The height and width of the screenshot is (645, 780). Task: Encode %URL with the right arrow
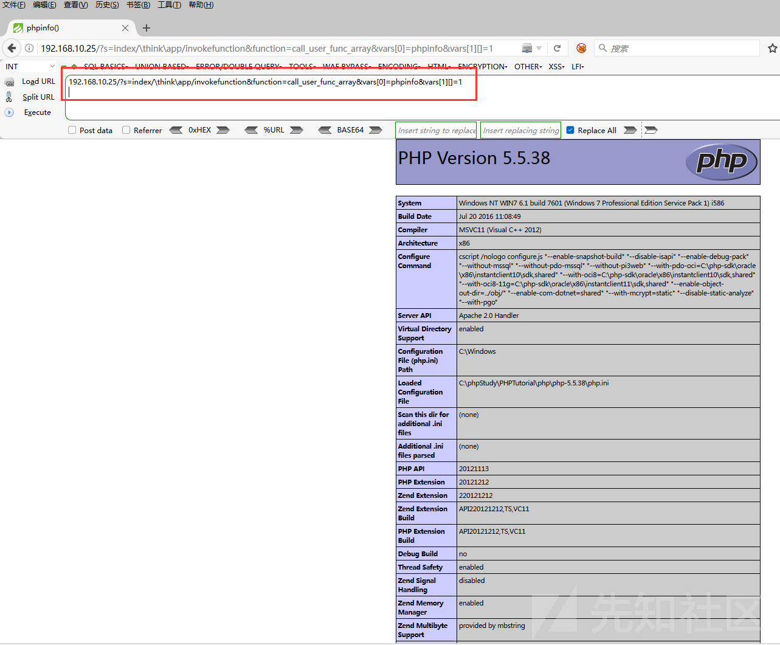[297, 130]
